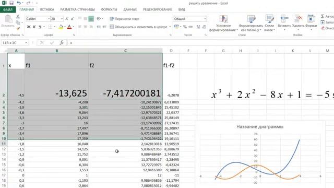Open Условное форматирование menu
Image resolution: width=334 pixels, height=188 pixels.
223,23
